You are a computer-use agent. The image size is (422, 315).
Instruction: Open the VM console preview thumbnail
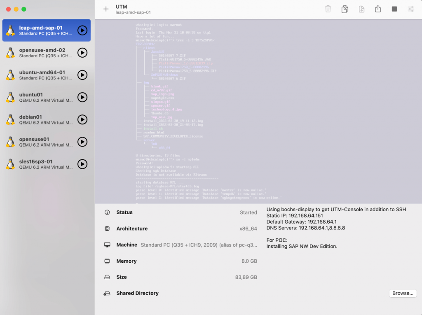pos(258,111)
